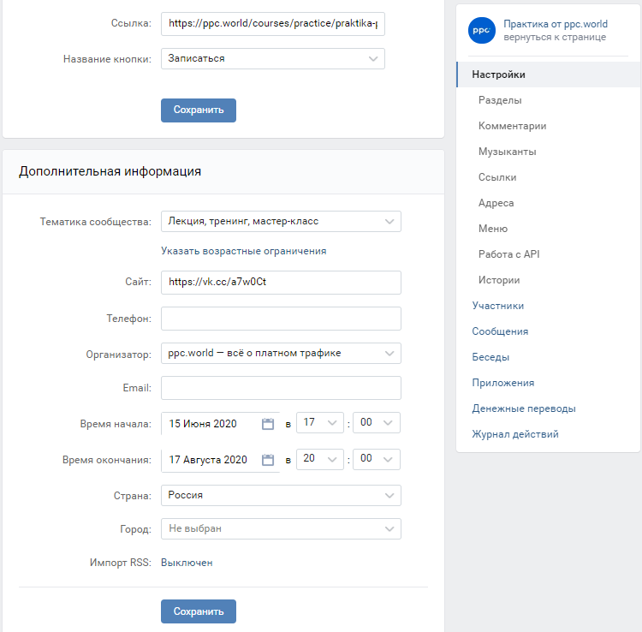The image size is (642, 632).
Task: Click the bottom "Сохранить" button
Action: point(198,611)
